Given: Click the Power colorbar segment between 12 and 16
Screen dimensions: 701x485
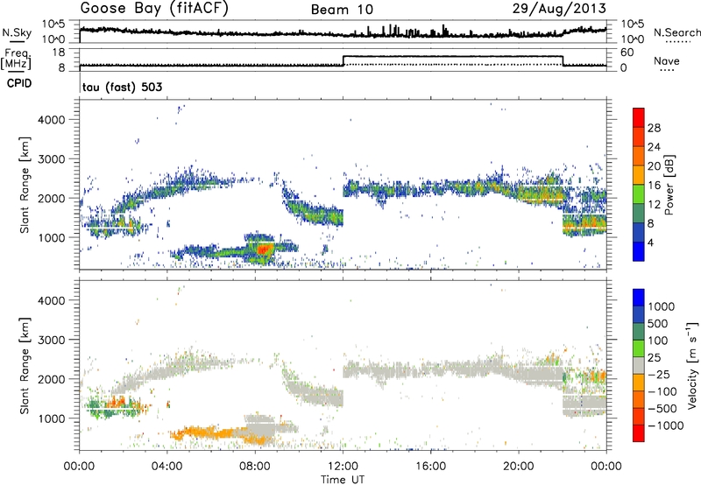Looking at the screenshot, I should point(639,193).
